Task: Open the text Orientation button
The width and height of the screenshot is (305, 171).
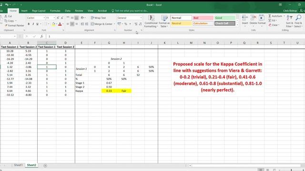Action: pyautogui.click(x=83, y=18)
